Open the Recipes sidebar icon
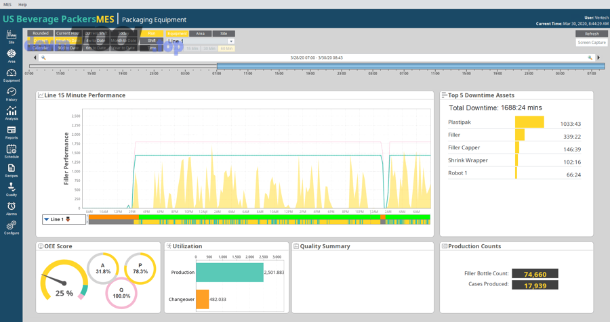The height and width of the screenshot is (322, 610). coord(11,169)
